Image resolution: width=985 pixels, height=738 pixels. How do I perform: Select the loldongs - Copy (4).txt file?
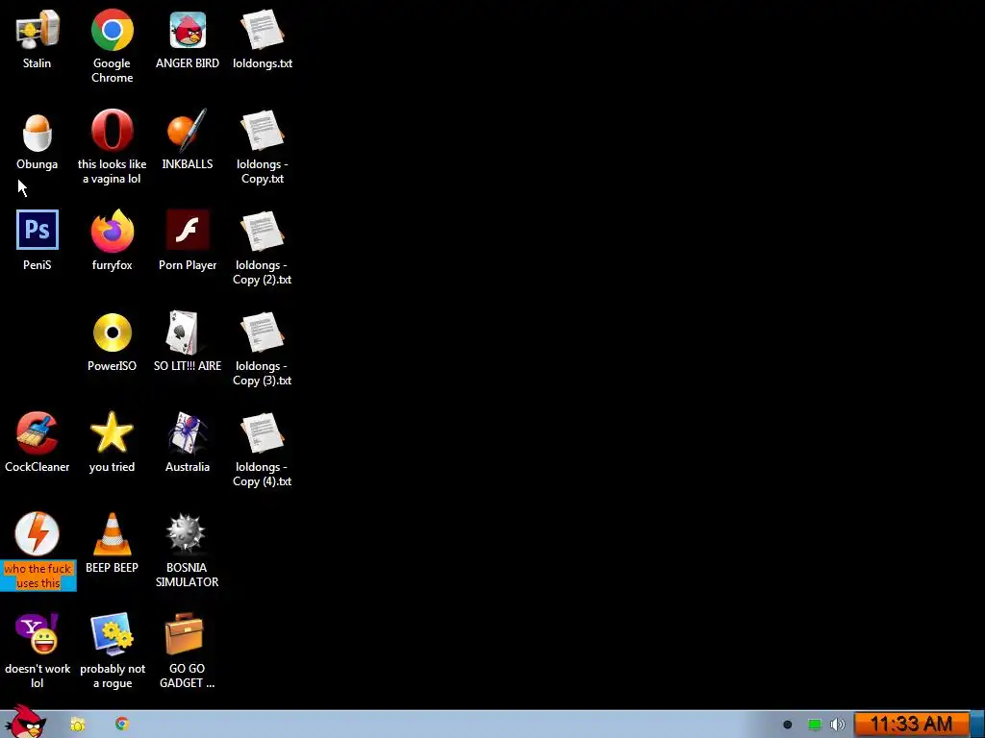(x=263, y=433)
